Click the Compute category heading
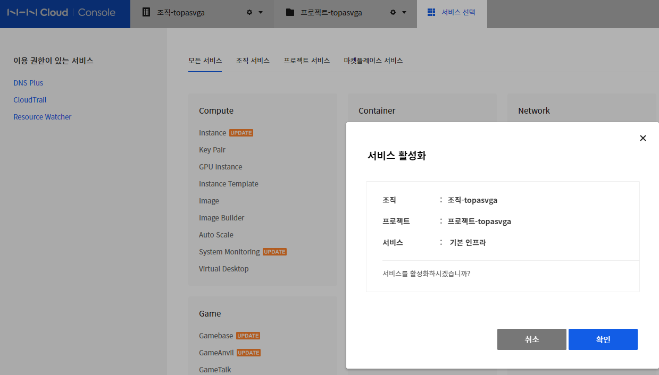 216,110
